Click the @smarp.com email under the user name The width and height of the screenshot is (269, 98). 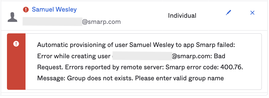[101, 22]
